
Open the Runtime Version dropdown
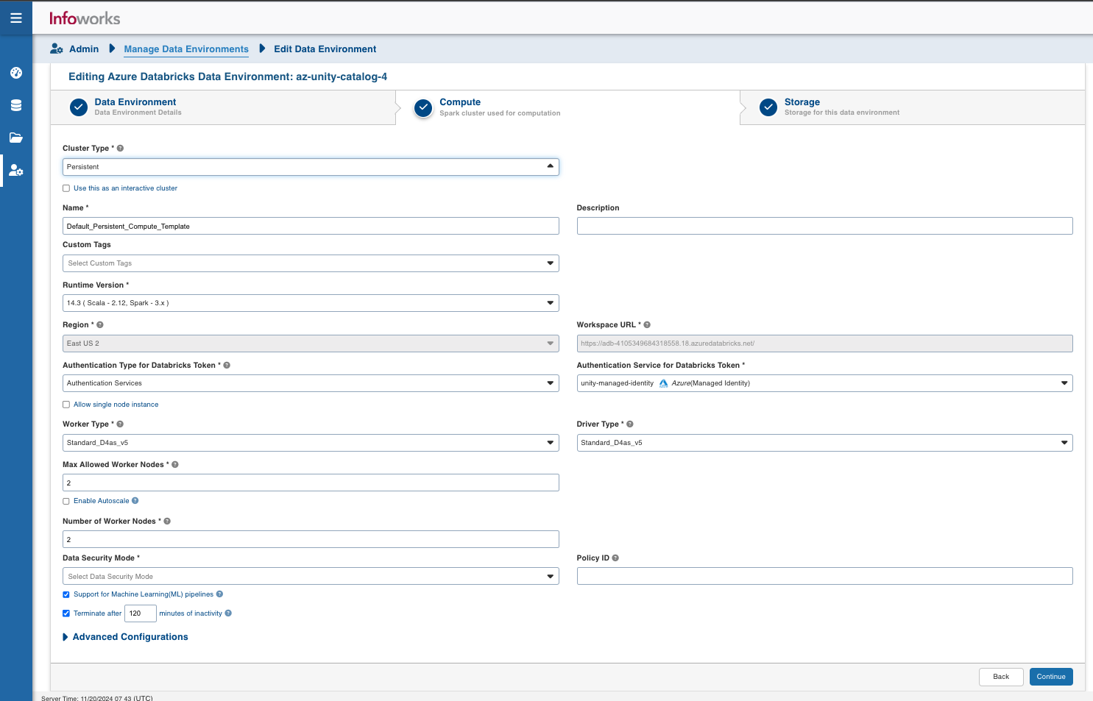click(311, 303)
